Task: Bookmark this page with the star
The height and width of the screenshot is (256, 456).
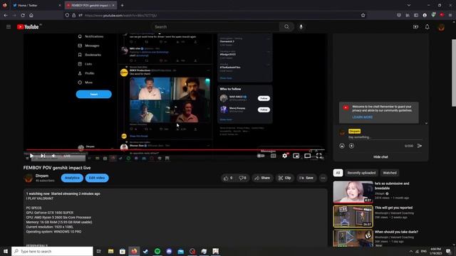Action: coord(363,15)
